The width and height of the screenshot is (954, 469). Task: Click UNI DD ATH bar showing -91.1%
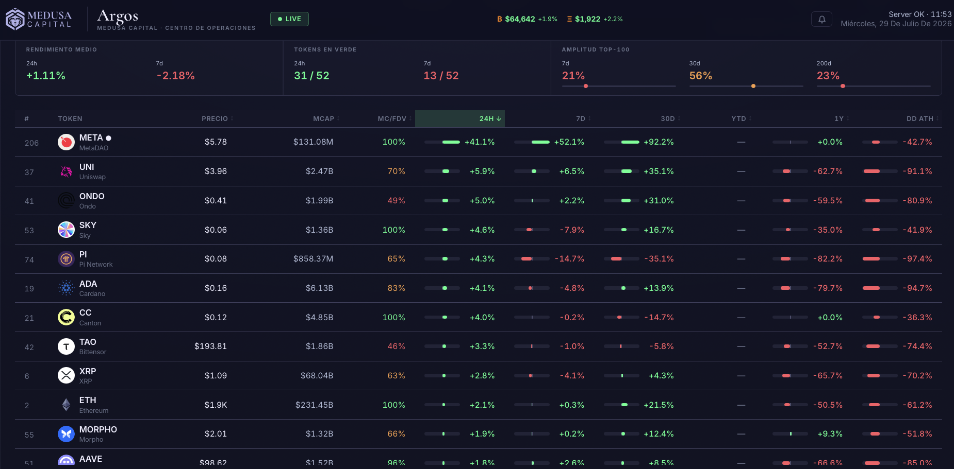(x=880, y=171)
